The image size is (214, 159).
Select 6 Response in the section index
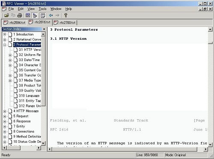click(x=22, y=121)
